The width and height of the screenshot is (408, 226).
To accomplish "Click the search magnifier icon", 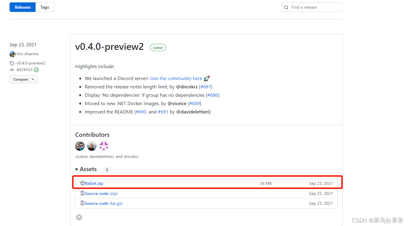I will (x=286, y=7).
